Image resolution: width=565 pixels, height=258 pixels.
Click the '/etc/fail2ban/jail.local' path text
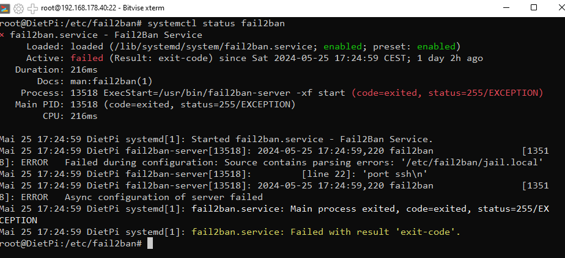click(x=473, y=162)
